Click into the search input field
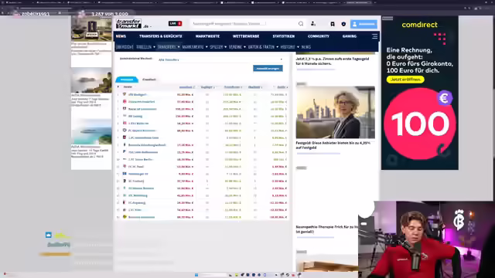This screenshot has height=278, width=495. pos(243,24)
